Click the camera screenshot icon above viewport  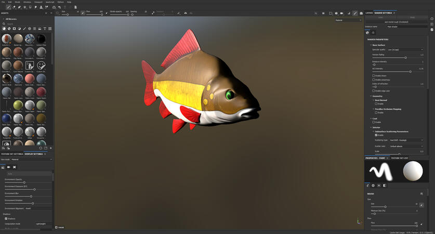[361, 13]
